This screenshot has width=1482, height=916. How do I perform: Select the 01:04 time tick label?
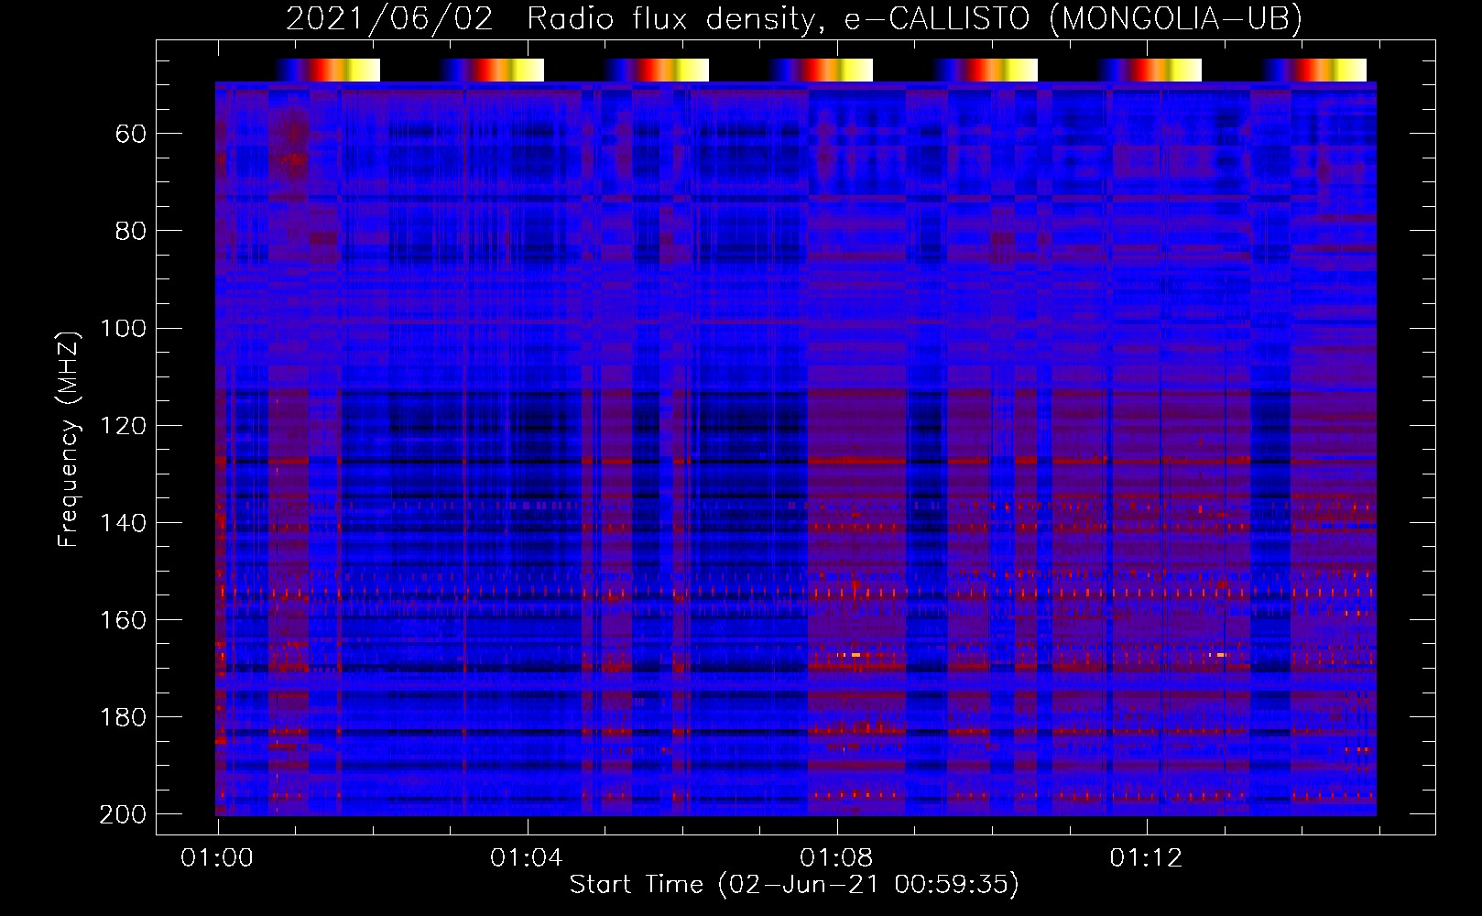527,858
